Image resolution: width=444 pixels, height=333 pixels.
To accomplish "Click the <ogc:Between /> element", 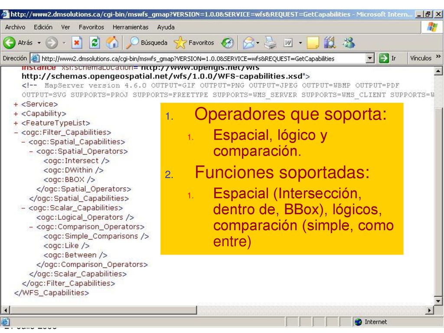I will [75, 255].
